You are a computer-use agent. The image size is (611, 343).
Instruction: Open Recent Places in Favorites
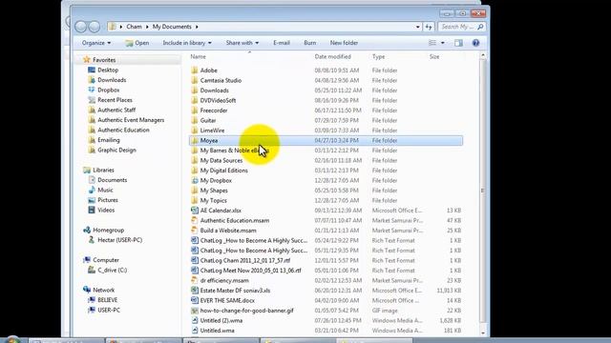[115, 100]
